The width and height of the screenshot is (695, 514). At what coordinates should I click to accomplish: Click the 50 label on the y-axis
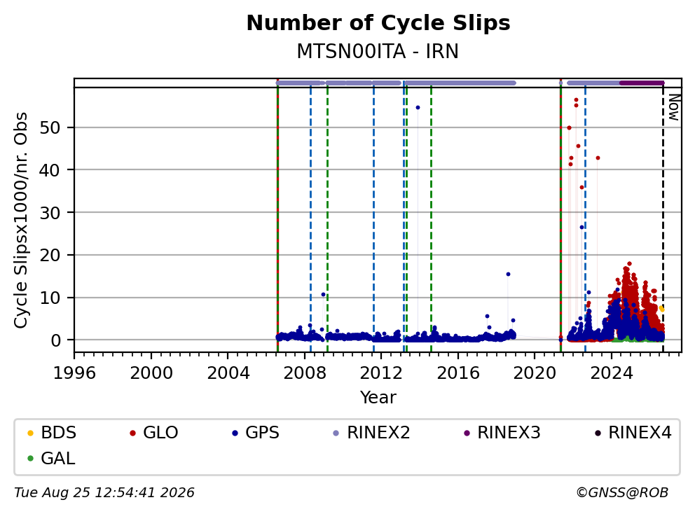(50, 128)
